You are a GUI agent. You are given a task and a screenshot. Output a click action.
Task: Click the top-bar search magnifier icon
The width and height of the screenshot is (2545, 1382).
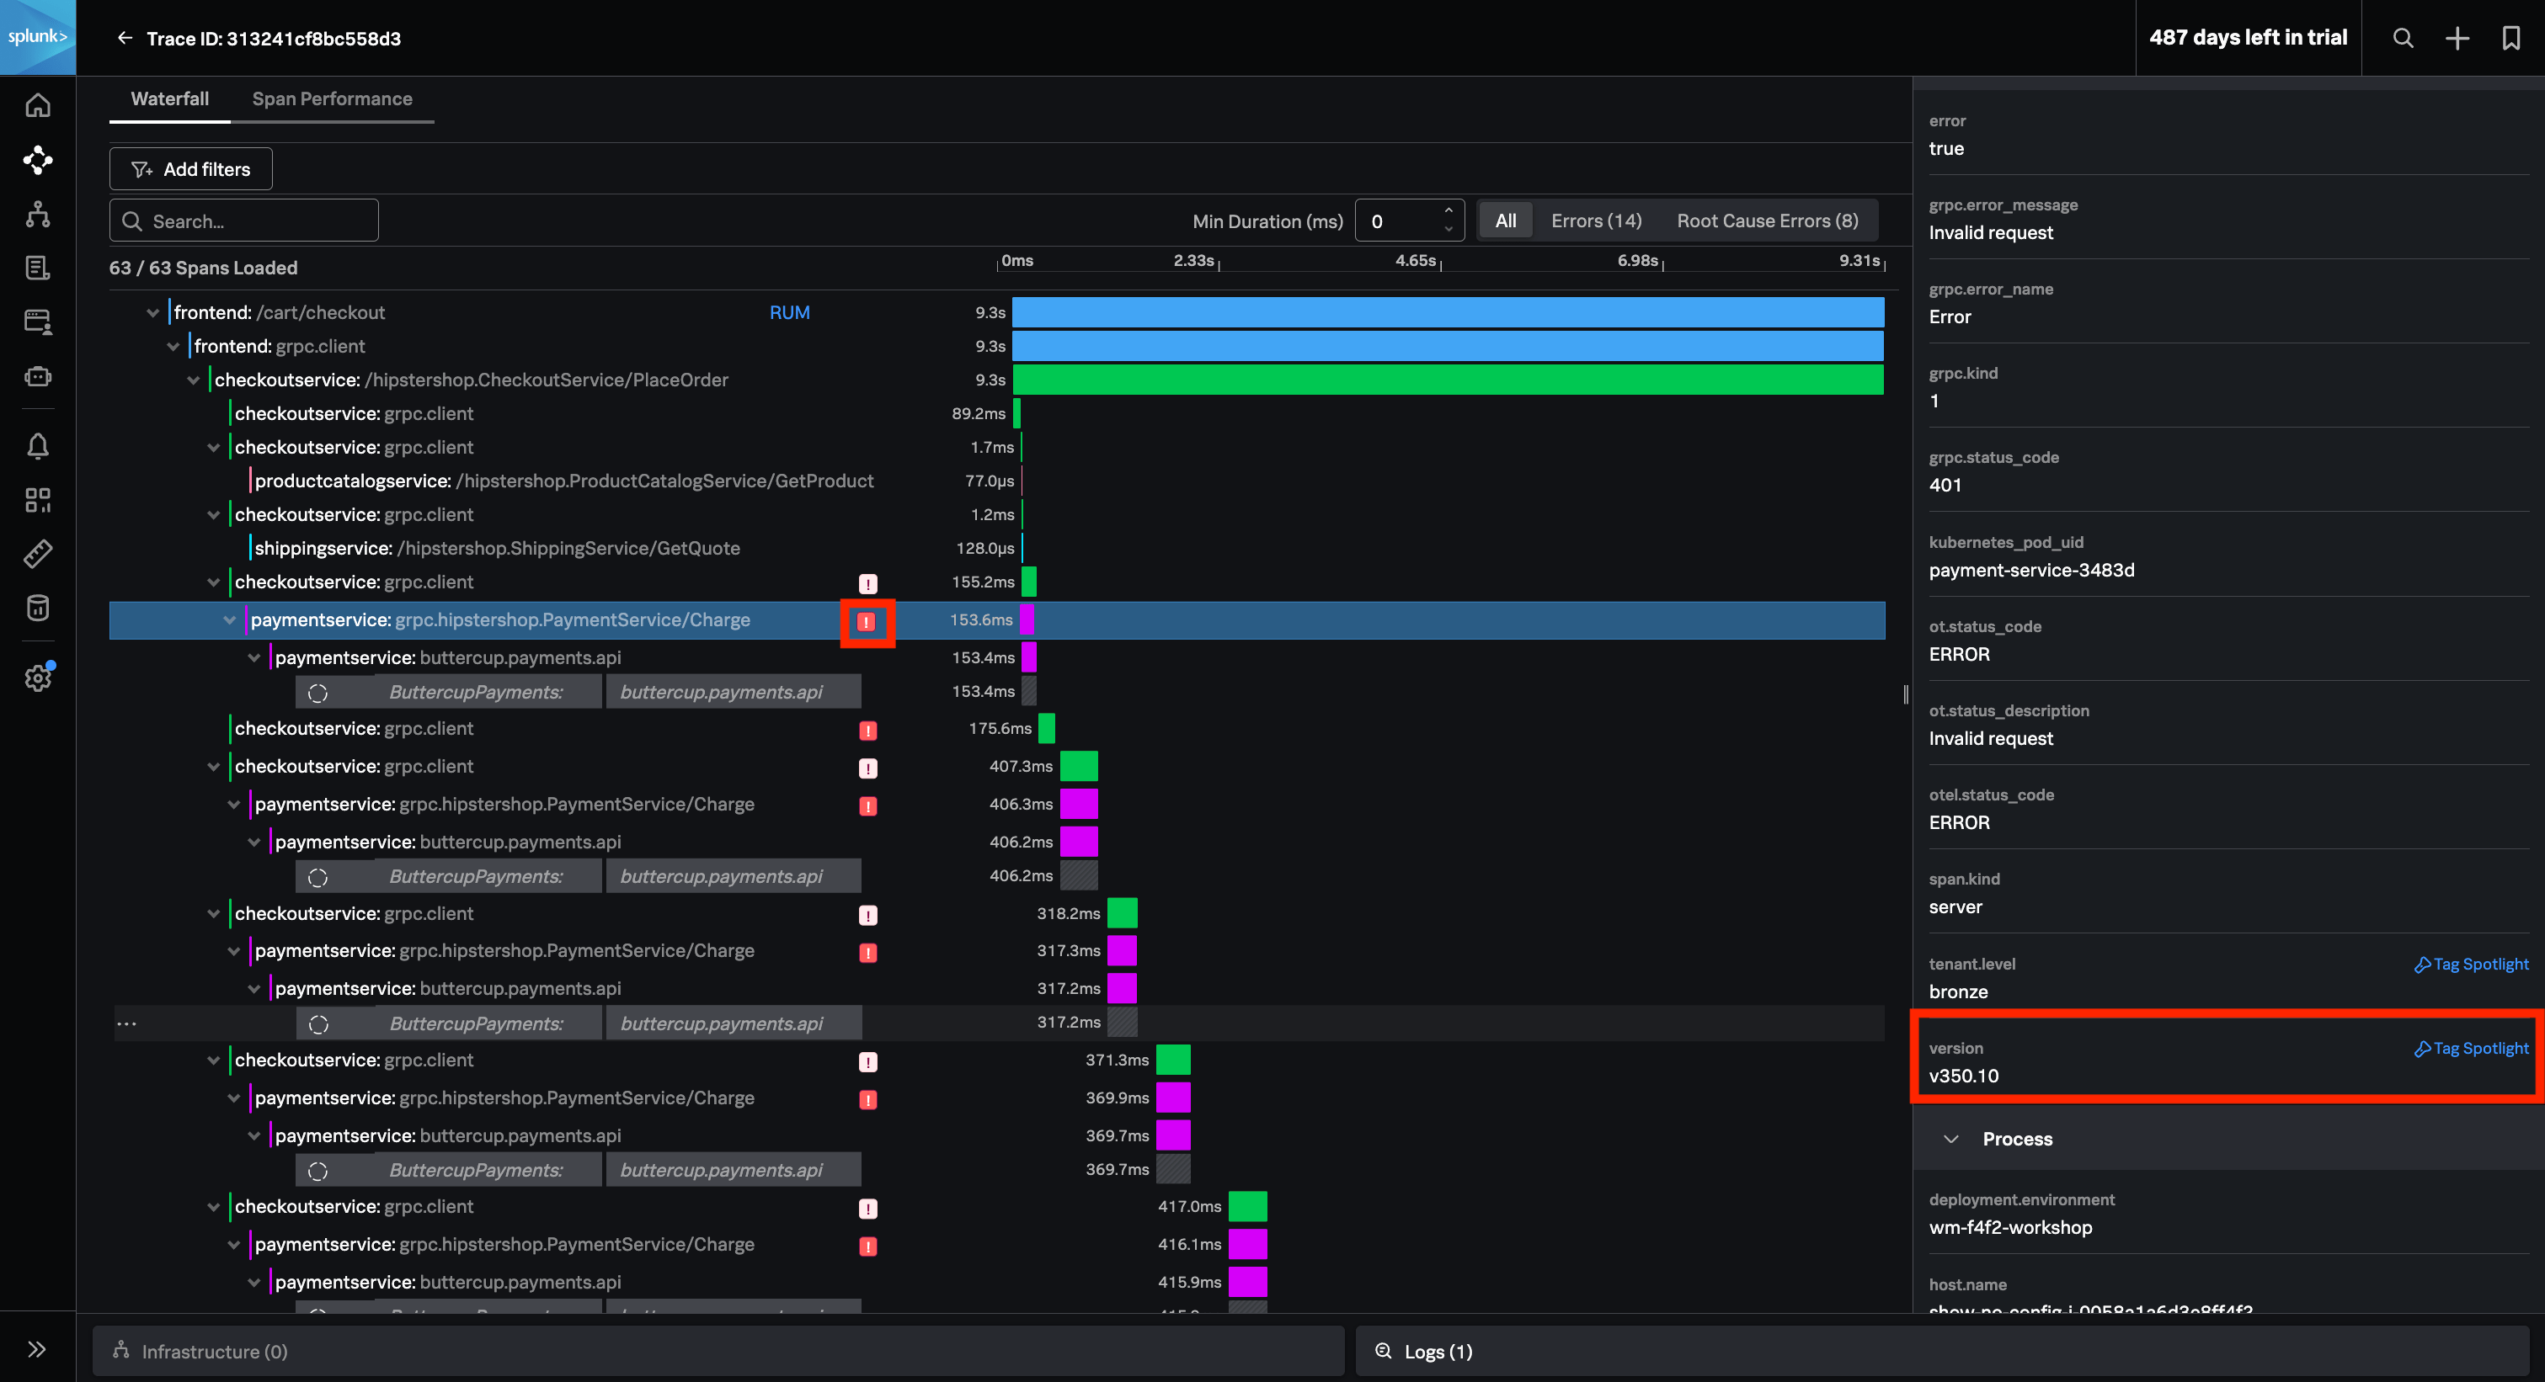point(2403,38)
